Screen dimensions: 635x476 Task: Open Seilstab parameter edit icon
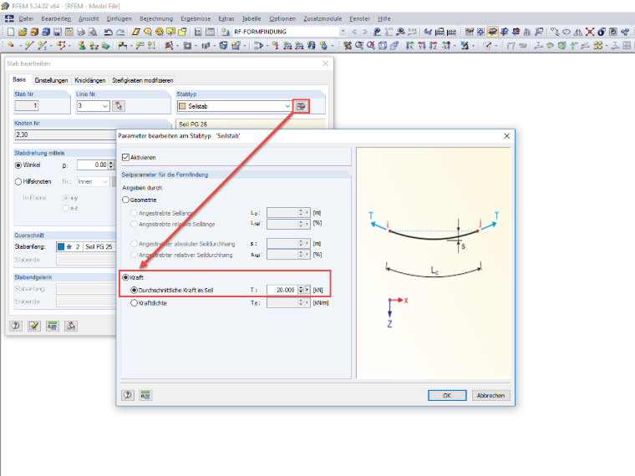(x=301, y=106)
